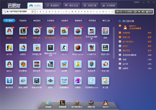
Task: Select the 网页游戏 category filter
Action: tap(92, 21)
